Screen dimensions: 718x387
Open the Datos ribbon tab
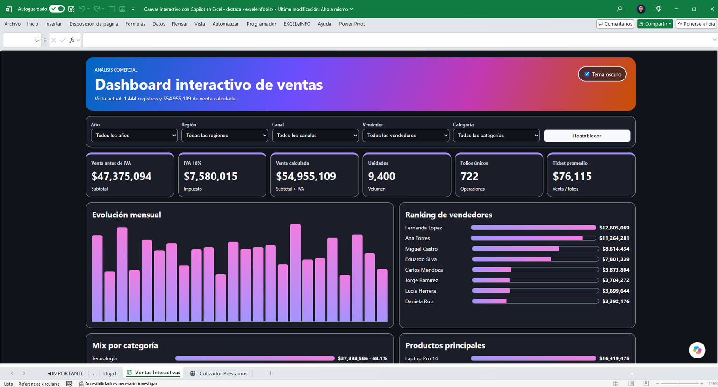(158, 24)
